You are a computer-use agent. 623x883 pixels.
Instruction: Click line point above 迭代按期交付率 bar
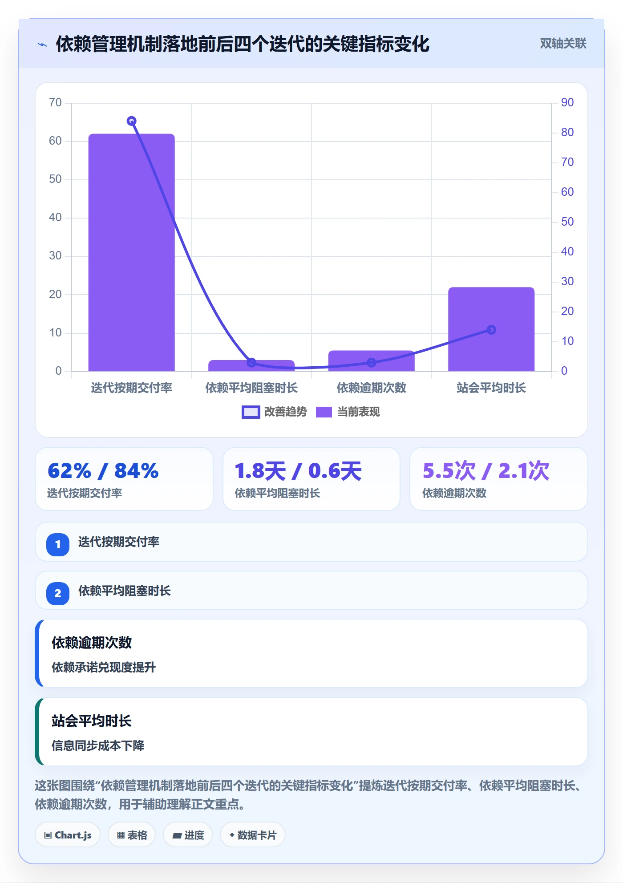pyautogui.click(x=131, y=121)
